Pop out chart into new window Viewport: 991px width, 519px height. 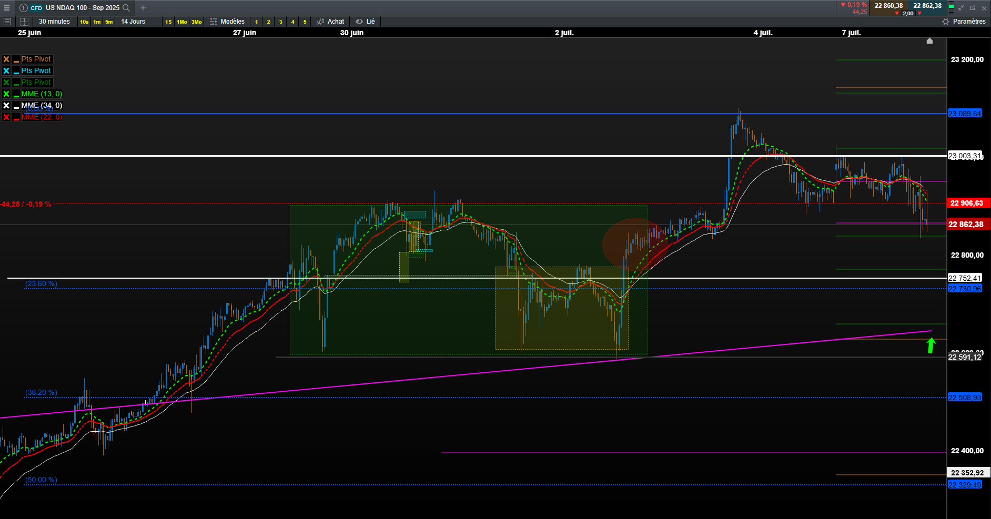point(973,8)
